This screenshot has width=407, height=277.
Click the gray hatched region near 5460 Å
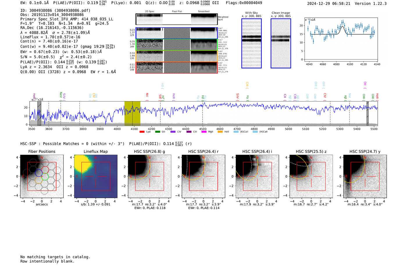pyautogui.click(x=367, y=113)
